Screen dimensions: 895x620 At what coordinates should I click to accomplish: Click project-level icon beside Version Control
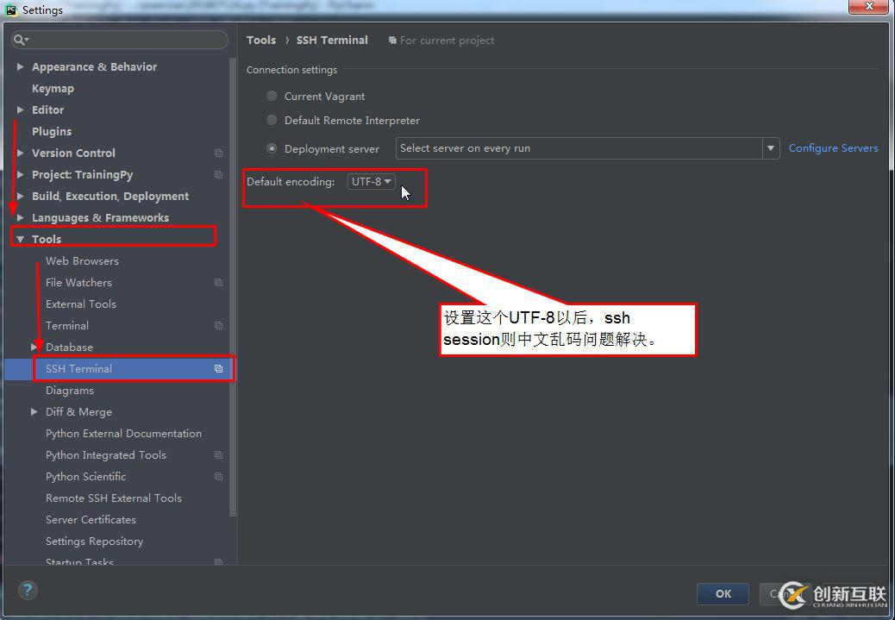click(219, 153)
